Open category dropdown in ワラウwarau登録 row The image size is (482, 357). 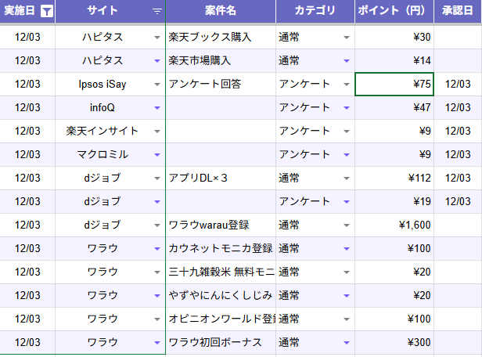tap(346, 225)
